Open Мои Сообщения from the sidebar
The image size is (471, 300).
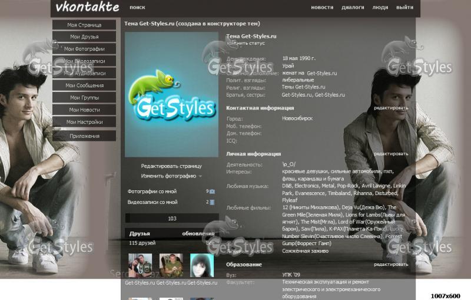[84, 85]
